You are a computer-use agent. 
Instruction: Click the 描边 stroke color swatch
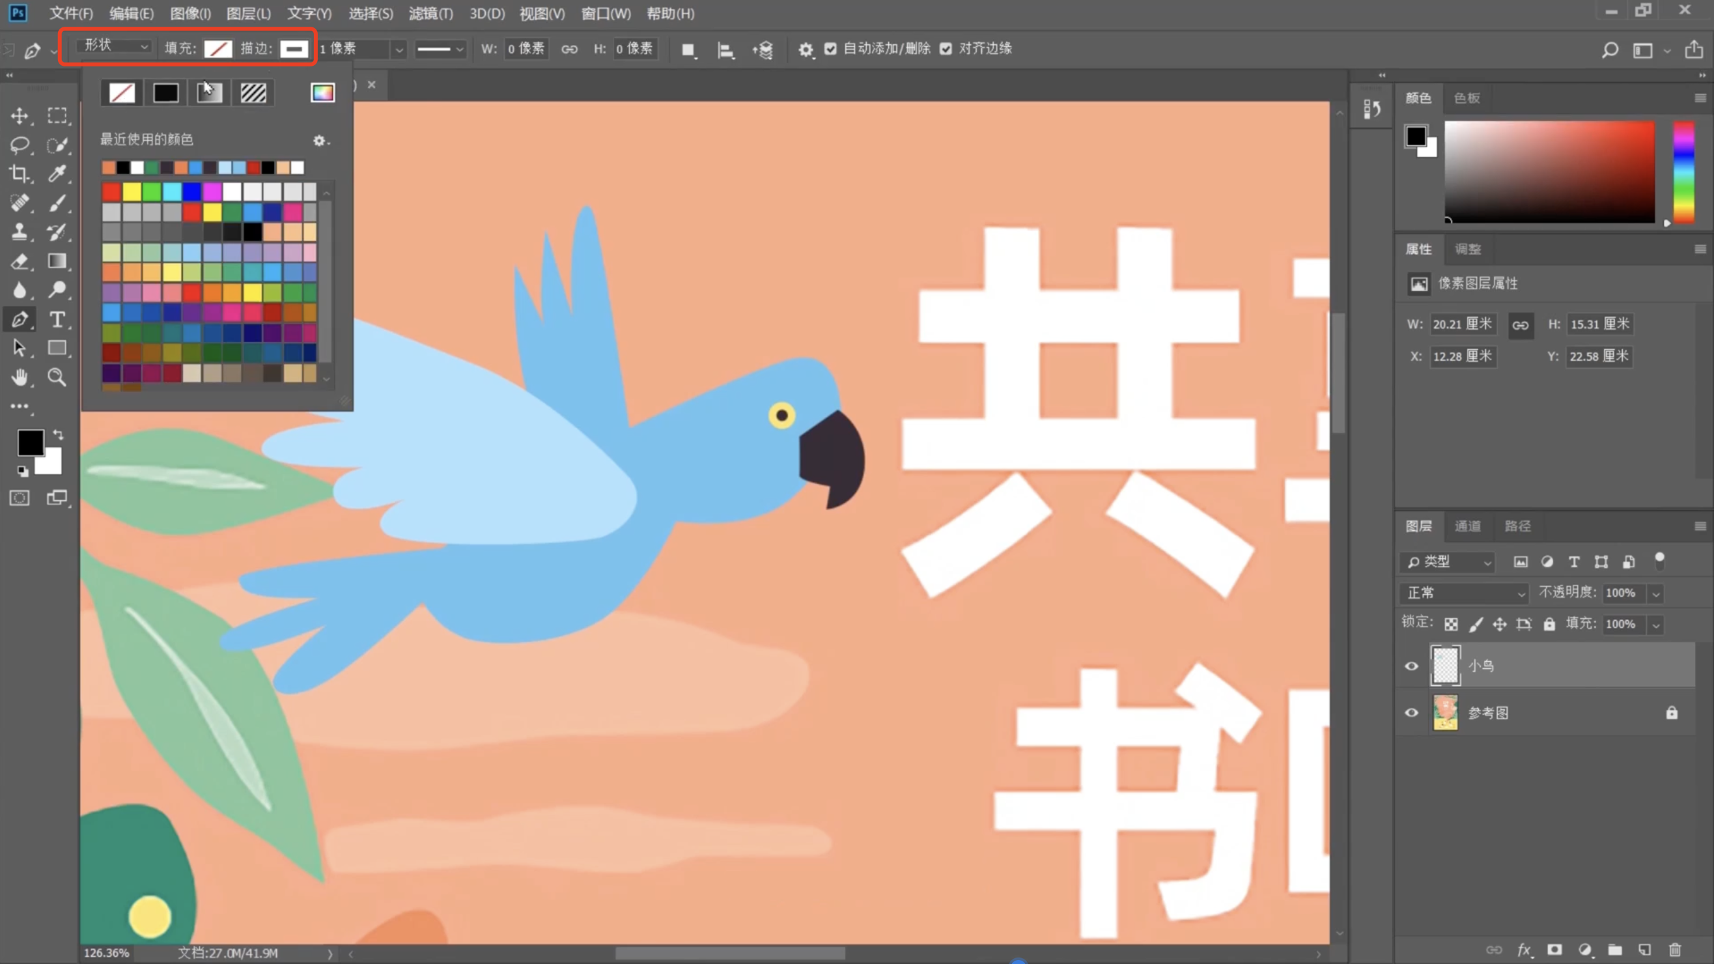[294, 49]
